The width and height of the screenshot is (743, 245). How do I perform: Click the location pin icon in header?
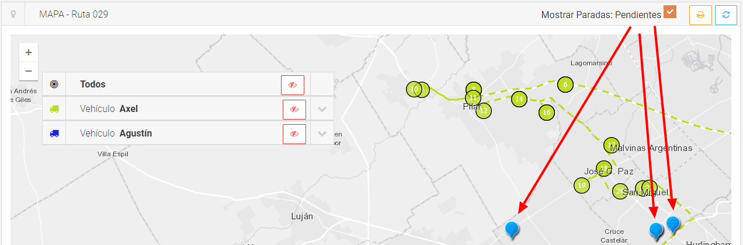[13, 15]
